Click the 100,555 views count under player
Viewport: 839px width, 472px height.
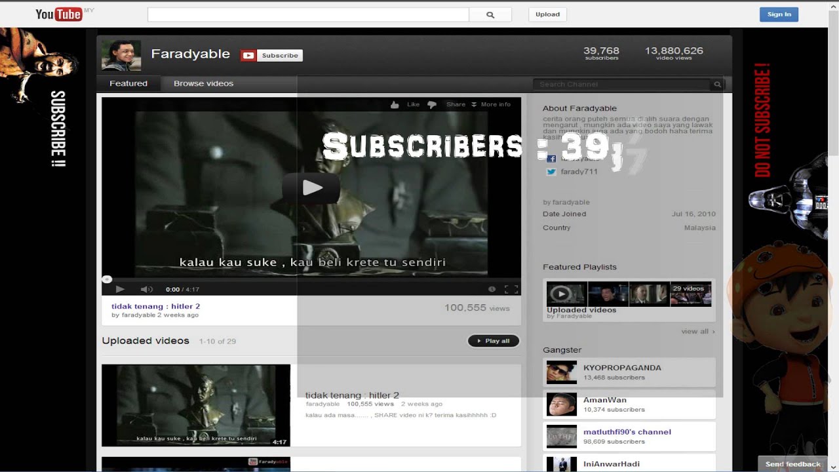[x=477, y=307]
